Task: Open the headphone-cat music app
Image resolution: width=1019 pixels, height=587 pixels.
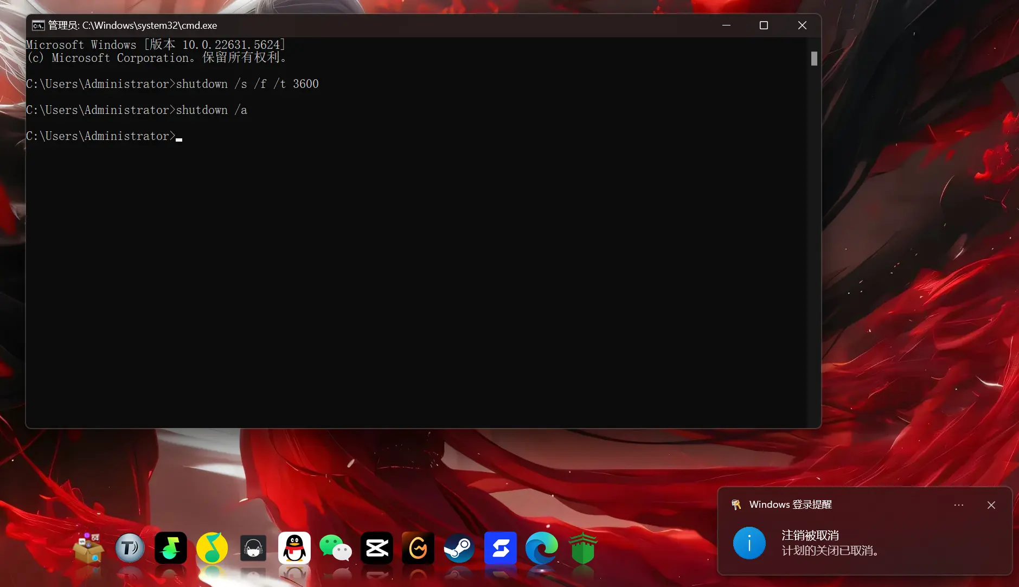Action: (x=253, y=548)
